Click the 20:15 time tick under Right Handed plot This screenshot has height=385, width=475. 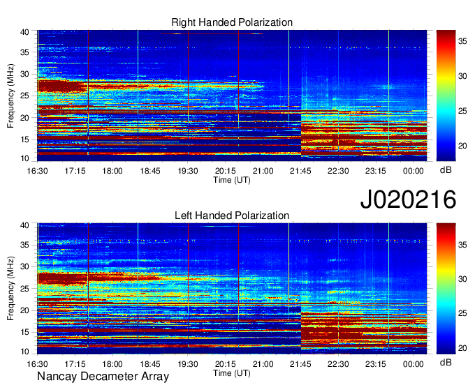[x=226, y=171]
